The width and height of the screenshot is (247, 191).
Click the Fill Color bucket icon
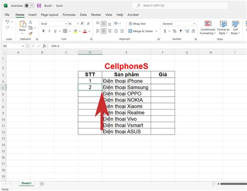click(76, 31)
